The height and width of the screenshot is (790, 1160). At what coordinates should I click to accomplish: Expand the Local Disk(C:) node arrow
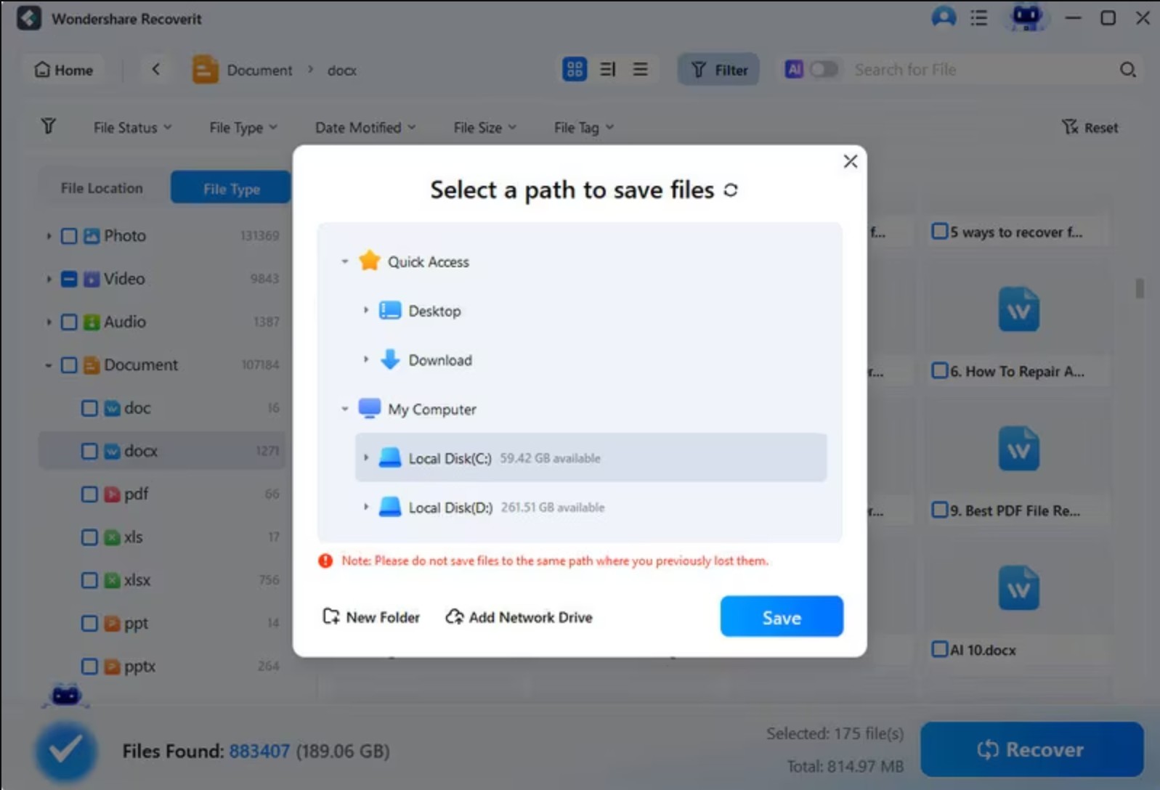(366, 457)
